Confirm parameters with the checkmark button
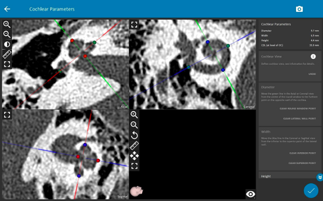Viewport: 323px width, 201px height. click(311, 190)
